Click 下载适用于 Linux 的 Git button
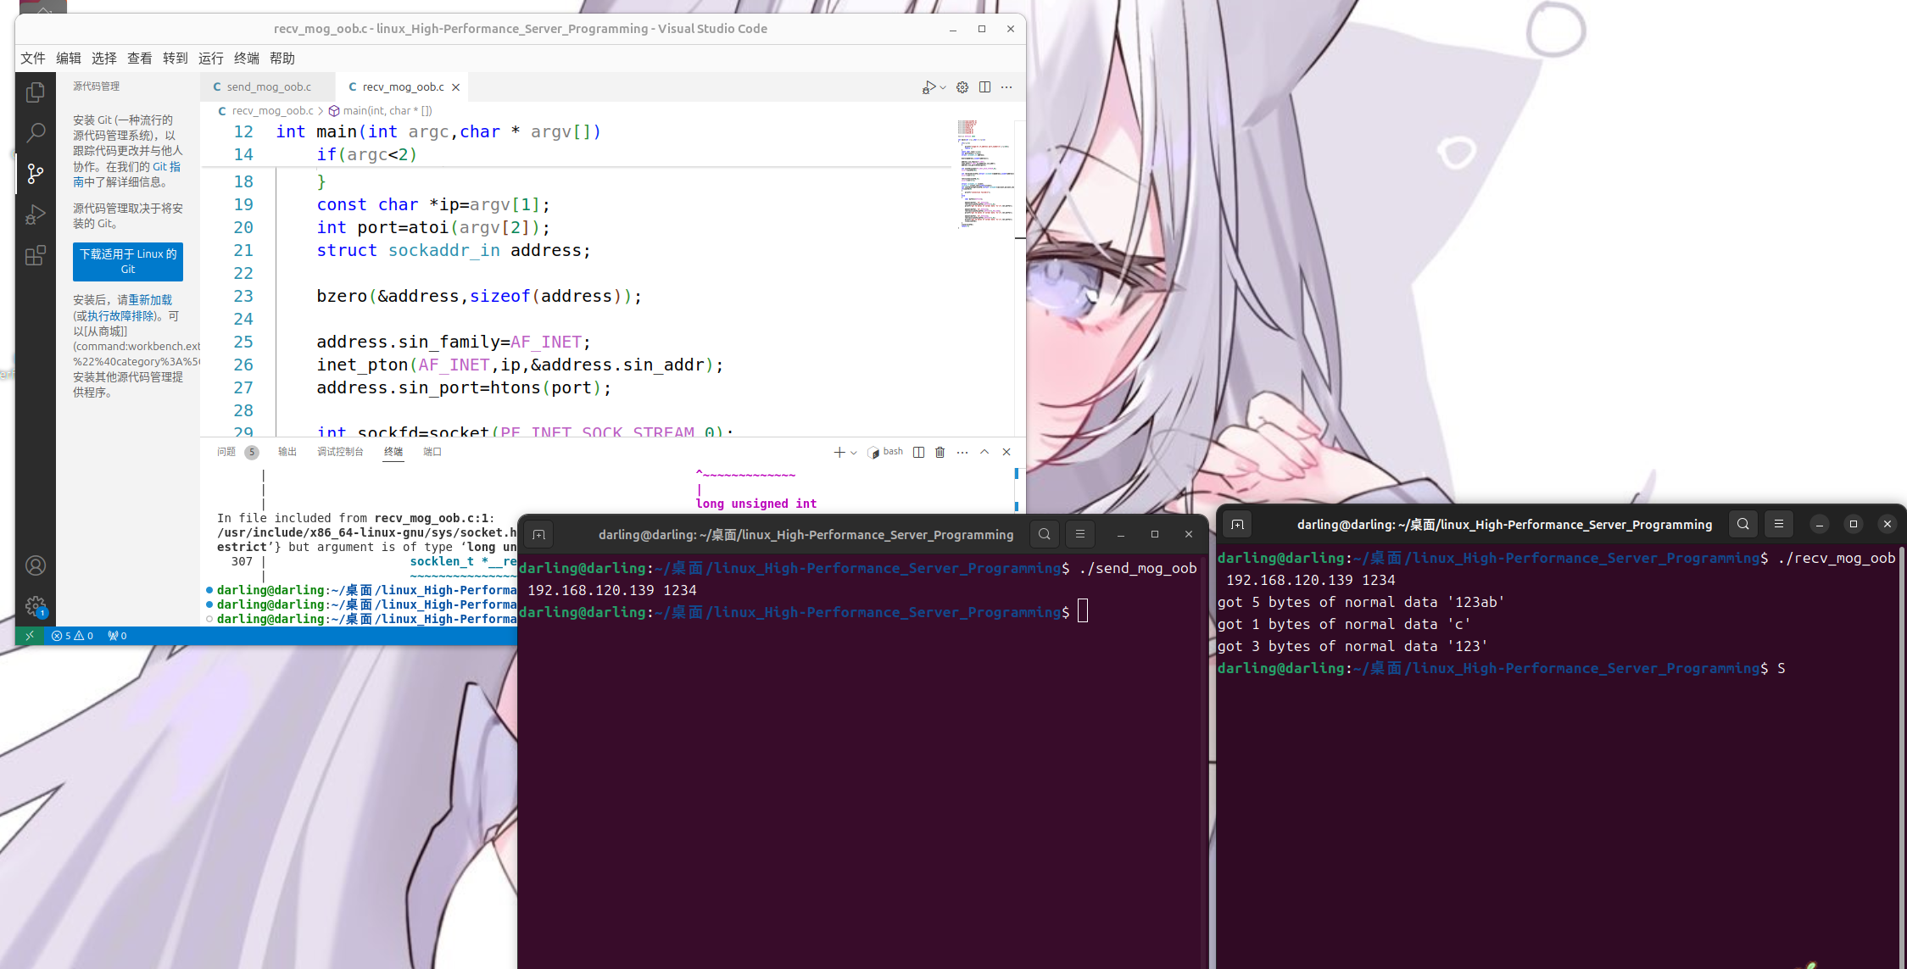The image size is (1907, 969). (128, 262)
